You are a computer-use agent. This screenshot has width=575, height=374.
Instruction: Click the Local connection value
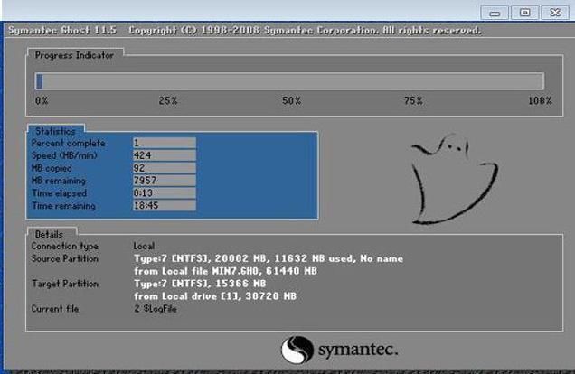pos(144,246)
